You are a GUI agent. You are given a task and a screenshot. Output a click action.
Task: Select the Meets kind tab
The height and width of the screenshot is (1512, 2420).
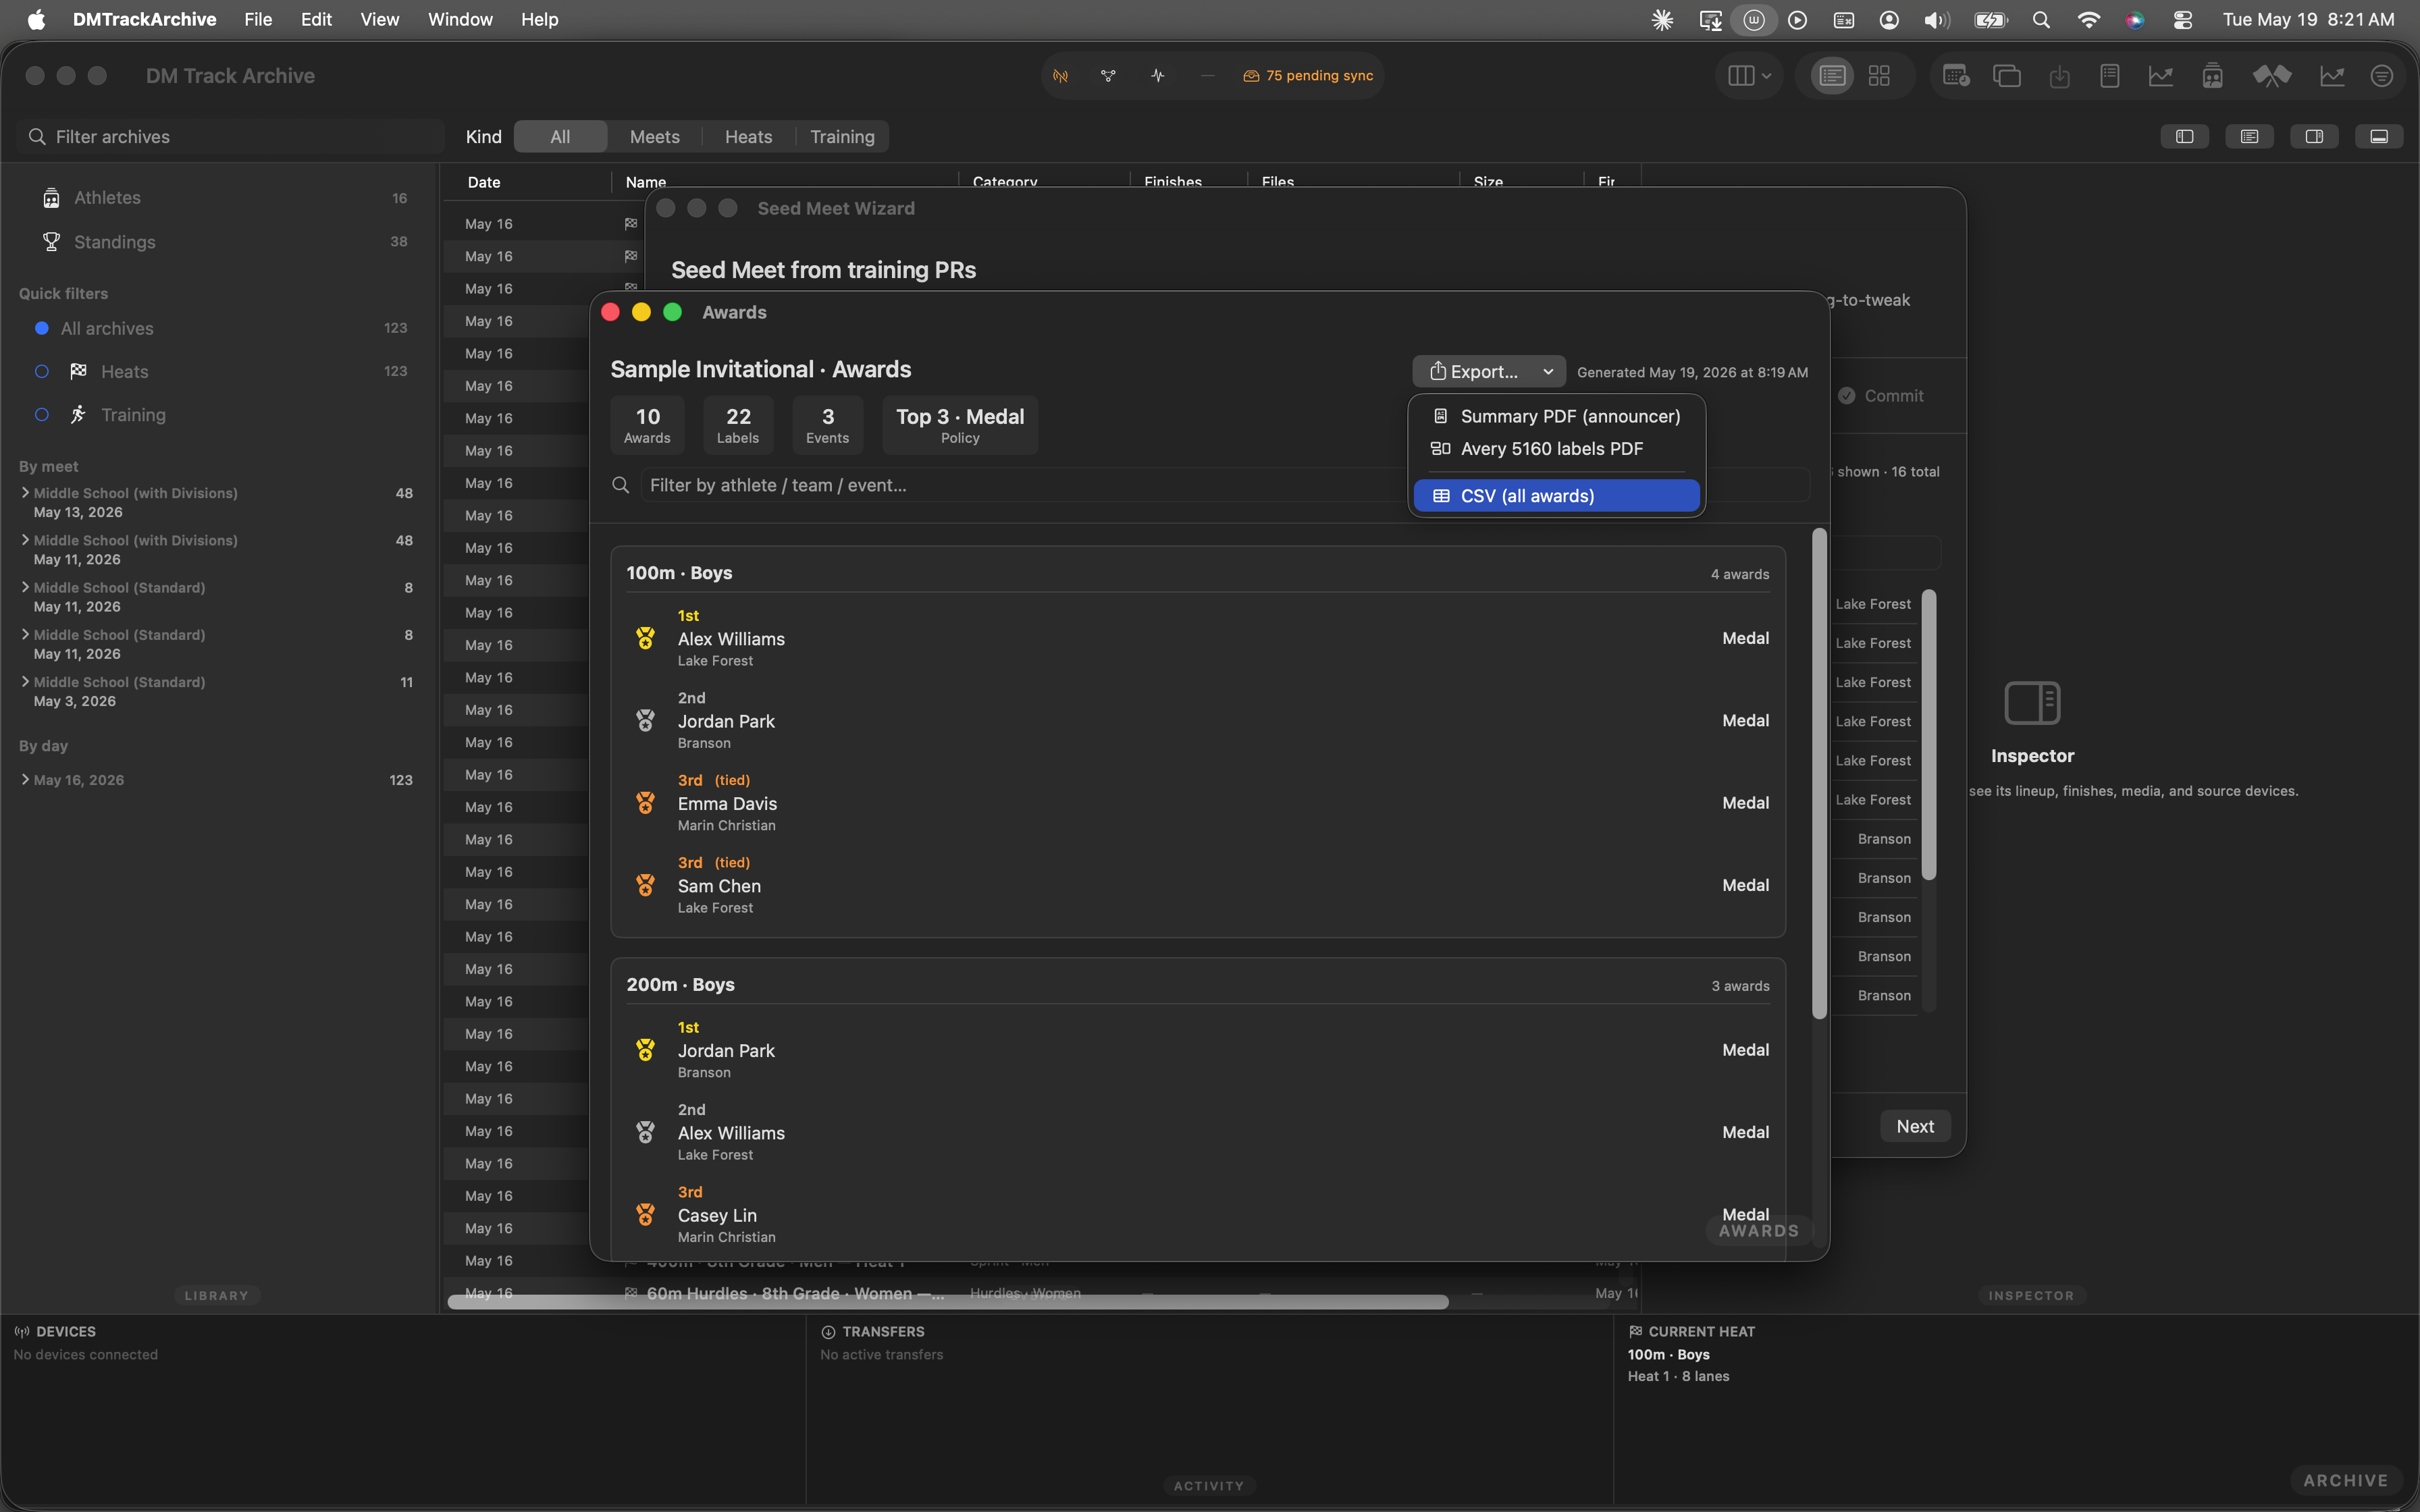click(x=654, y=137)
